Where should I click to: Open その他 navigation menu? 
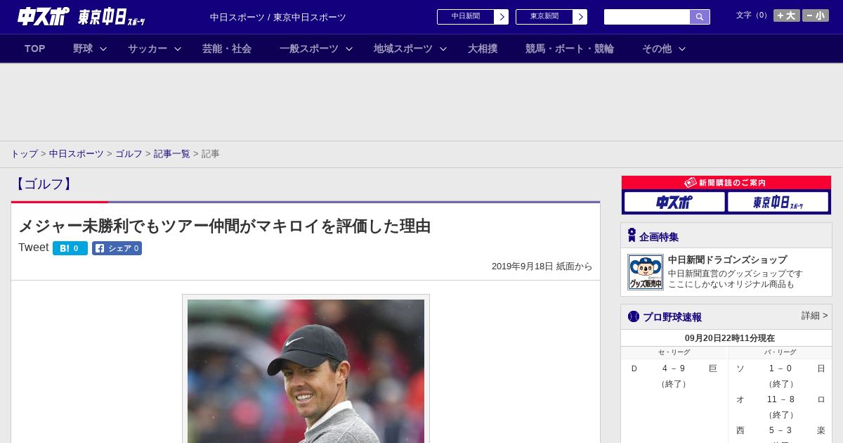(657, 49)
